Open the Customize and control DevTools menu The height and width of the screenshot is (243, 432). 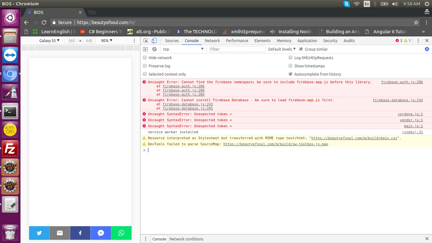pyautogui.click(x=418, y=41)
